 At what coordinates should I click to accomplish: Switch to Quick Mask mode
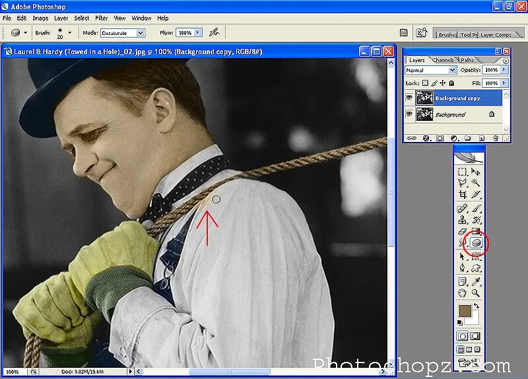pyautogui.click(x=475, y=336)
